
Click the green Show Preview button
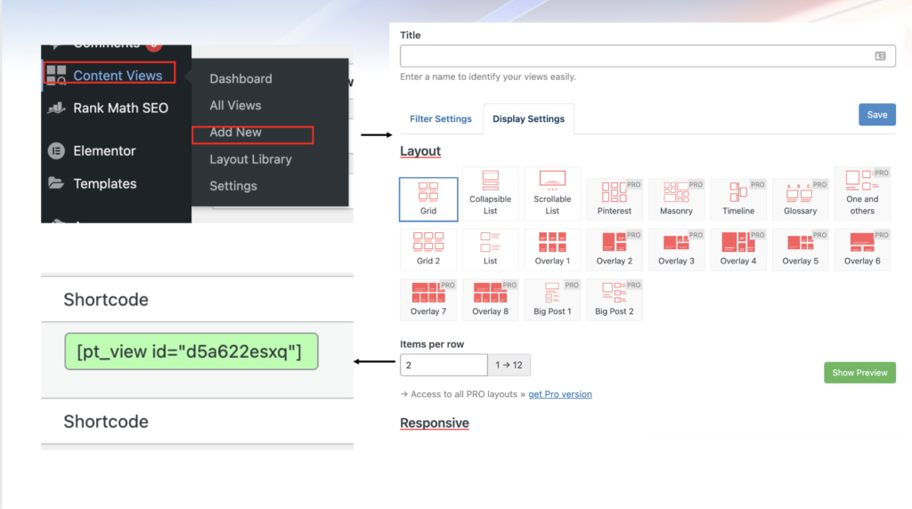pos(859,373)
